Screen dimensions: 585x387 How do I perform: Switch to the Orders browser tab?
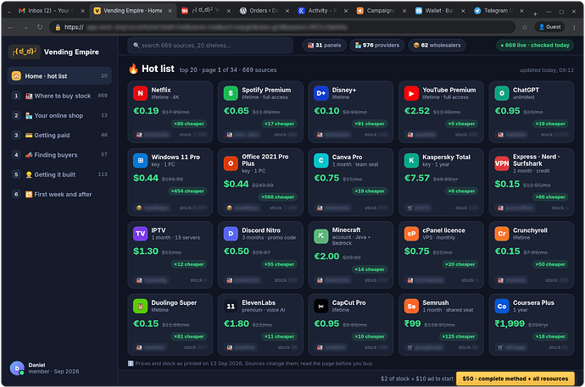[265, 11]
